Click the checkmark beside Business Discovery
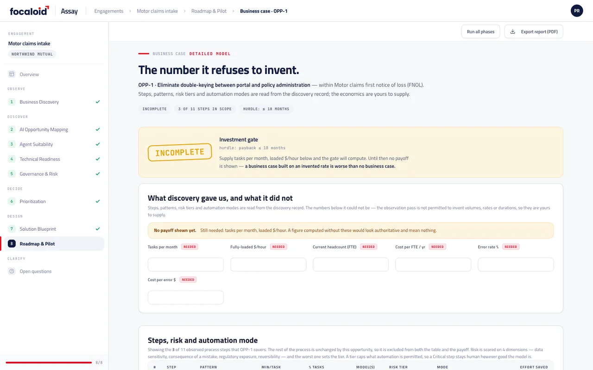 pyautogui.click(x=98, y=102)
